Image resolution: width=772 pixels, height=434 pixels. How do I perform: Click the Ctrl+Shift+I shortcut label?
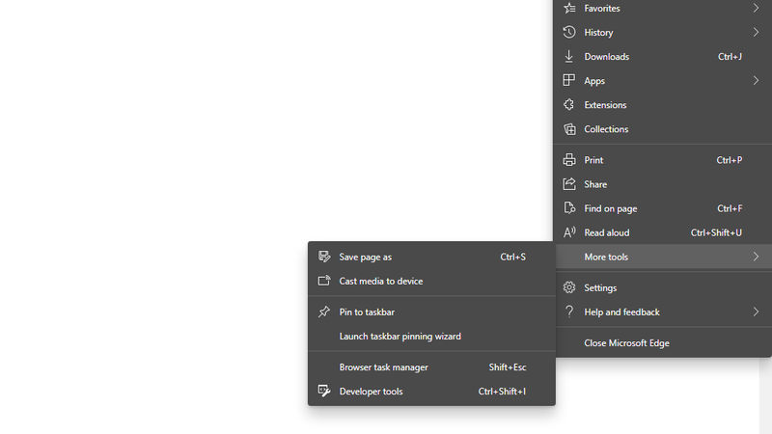(502, 391)
